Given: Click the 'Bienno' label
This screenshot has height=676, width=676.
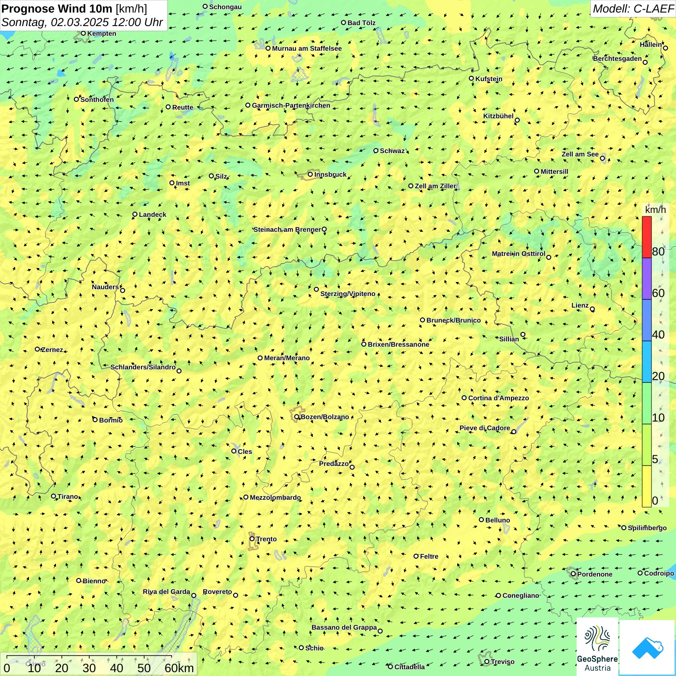Looking at the screenshot, I should [94, 581].
